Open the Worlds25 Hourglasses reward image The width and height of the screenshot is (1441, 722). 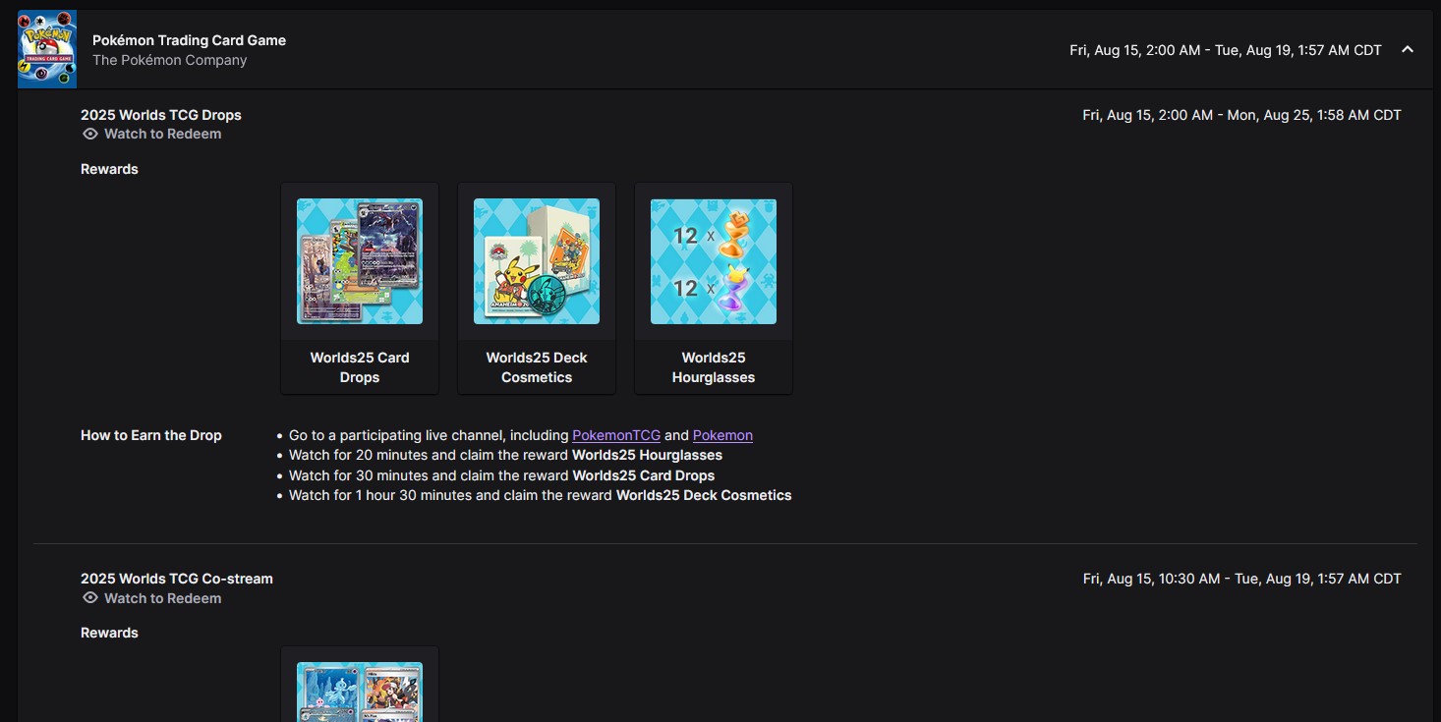tap(714, 261)
